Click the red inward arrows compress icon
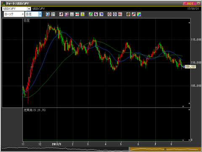 tap(109, 14)
